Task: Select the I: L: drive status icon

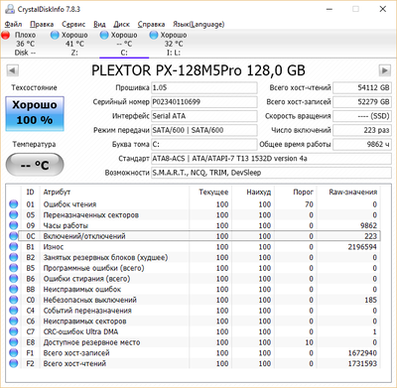Action: [x=154, y=35]
